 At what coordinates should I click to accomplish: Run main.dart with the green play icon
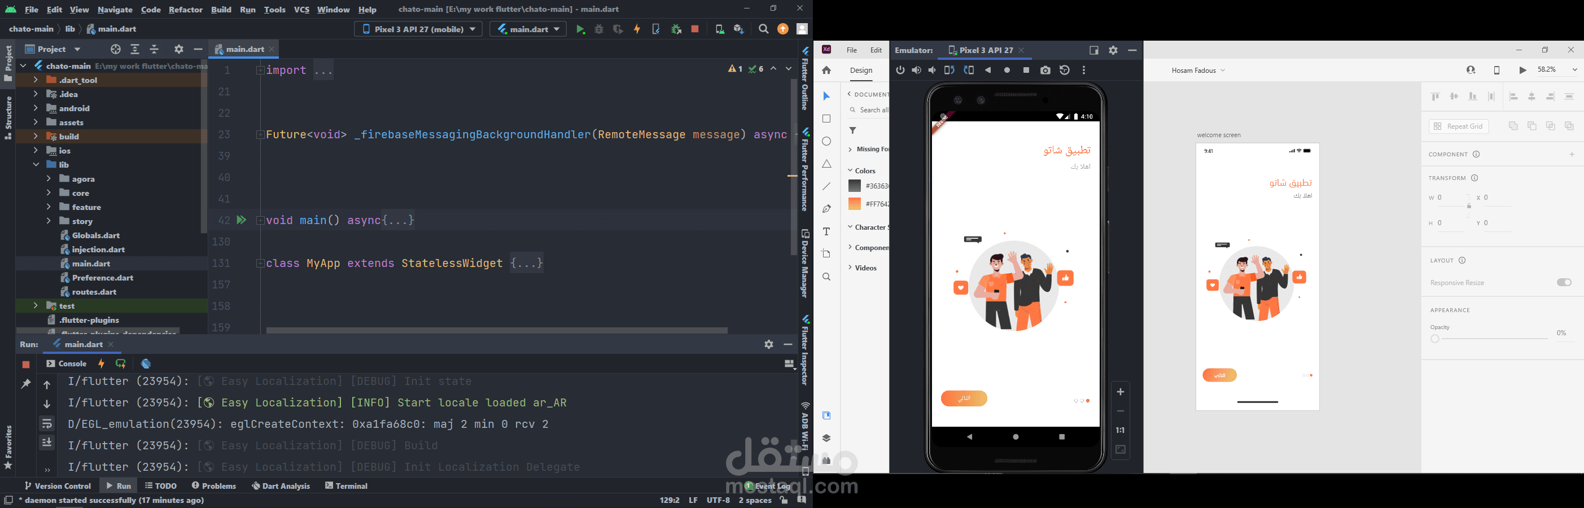[x=580, y=29]
